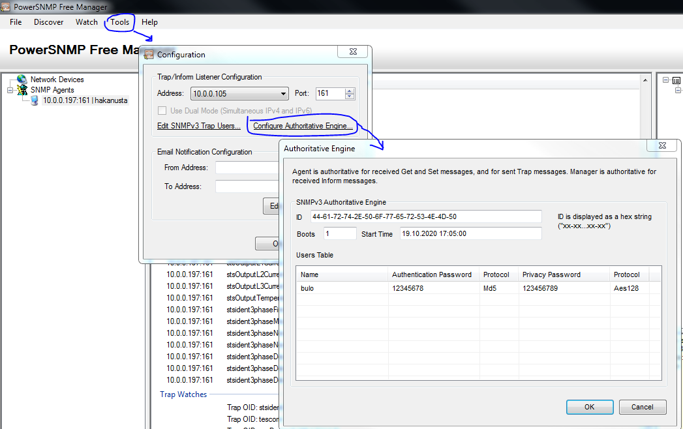
Task: Close the Configuration dialog
Action: click(x=353, y=52)
